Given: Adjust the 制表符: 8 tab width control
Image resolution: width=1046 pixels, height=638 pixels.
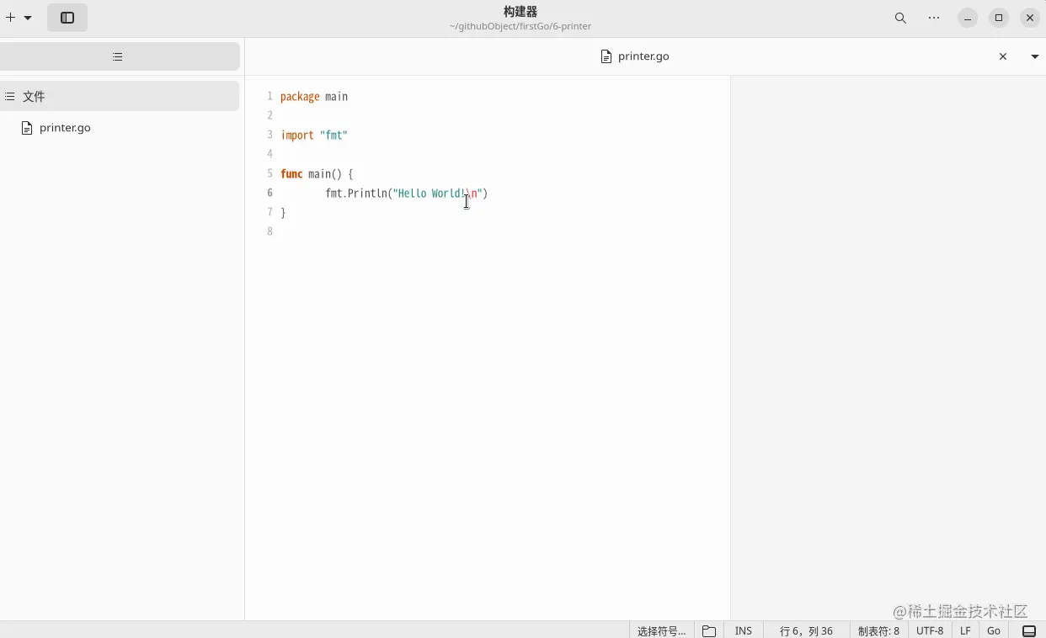Looking at the screenshot, I should pyautogui.click(x=878, y=630).
